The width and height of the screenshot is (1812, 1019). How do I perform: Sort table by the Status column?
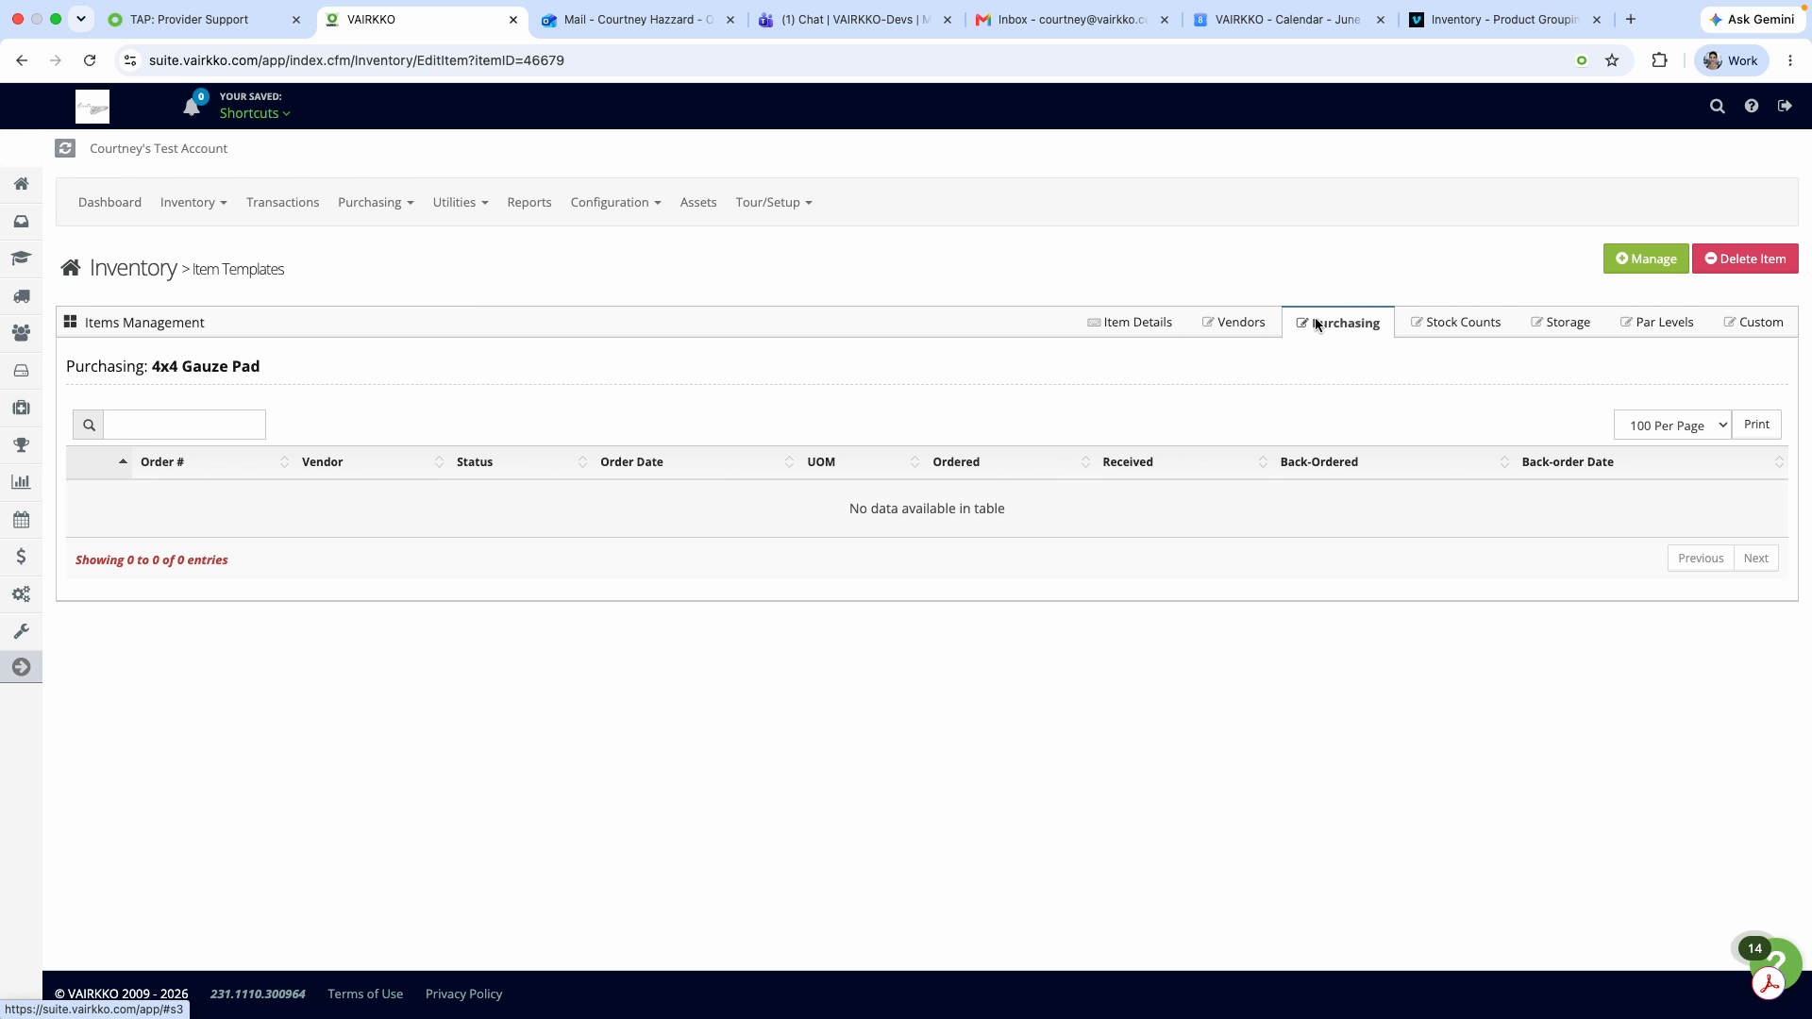click(521, 462)
